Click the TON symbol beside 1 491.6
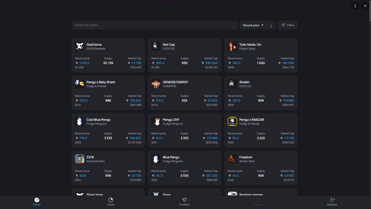The height and width of the screenshot is (209, 371). [x=77, y=63]
